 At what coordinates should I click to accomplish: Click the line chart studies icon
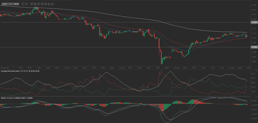(42, 4)
